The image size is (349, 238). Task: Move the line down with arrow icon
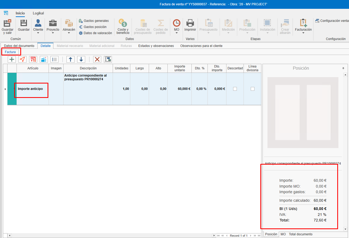[81, 59]
